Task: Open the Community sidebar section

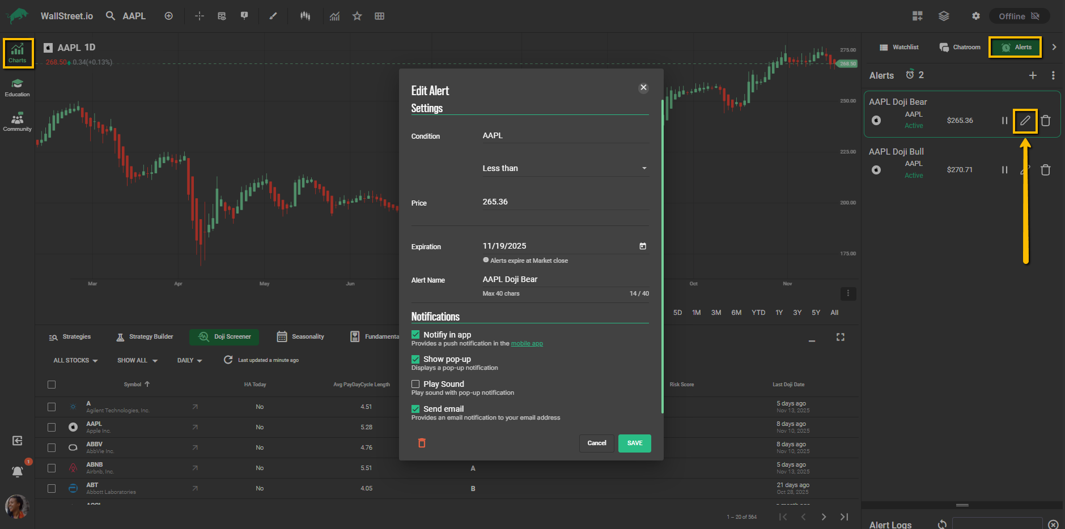Action: coord(17,122)
